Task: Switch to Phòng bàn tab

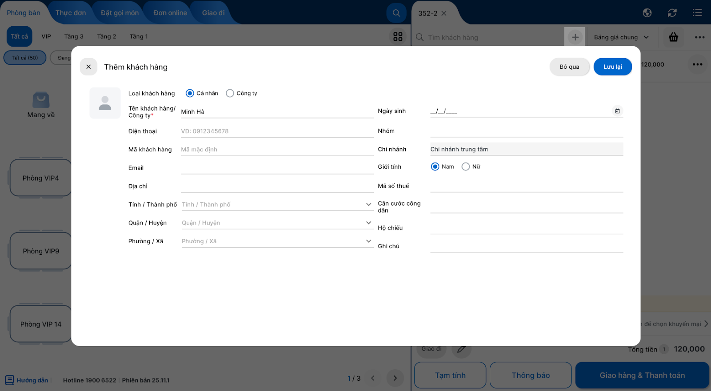Action: (x=24, y=13)
